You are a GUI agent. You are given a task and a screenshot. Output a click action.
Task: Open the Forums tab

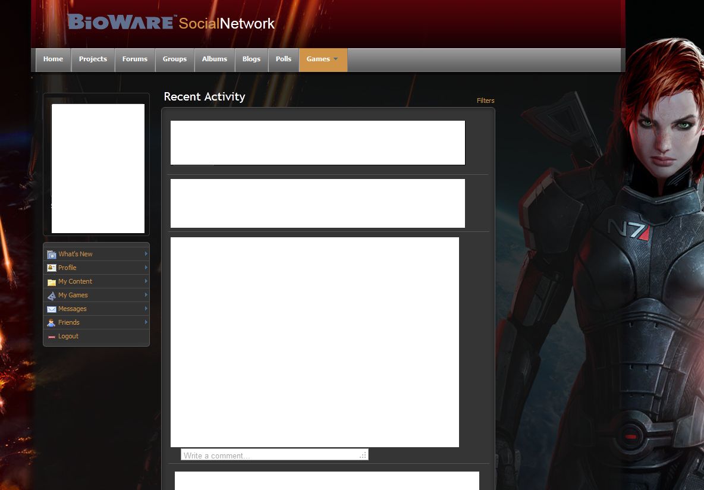(x=135, y=59)
